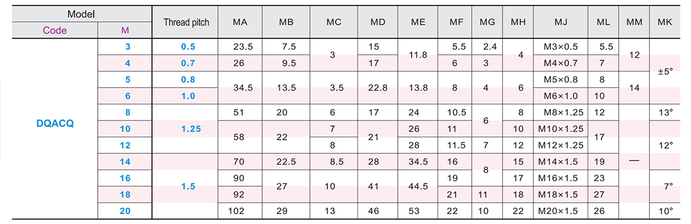Click the MA column header
This screenshot has height=224, width=691.
[240, 22]
